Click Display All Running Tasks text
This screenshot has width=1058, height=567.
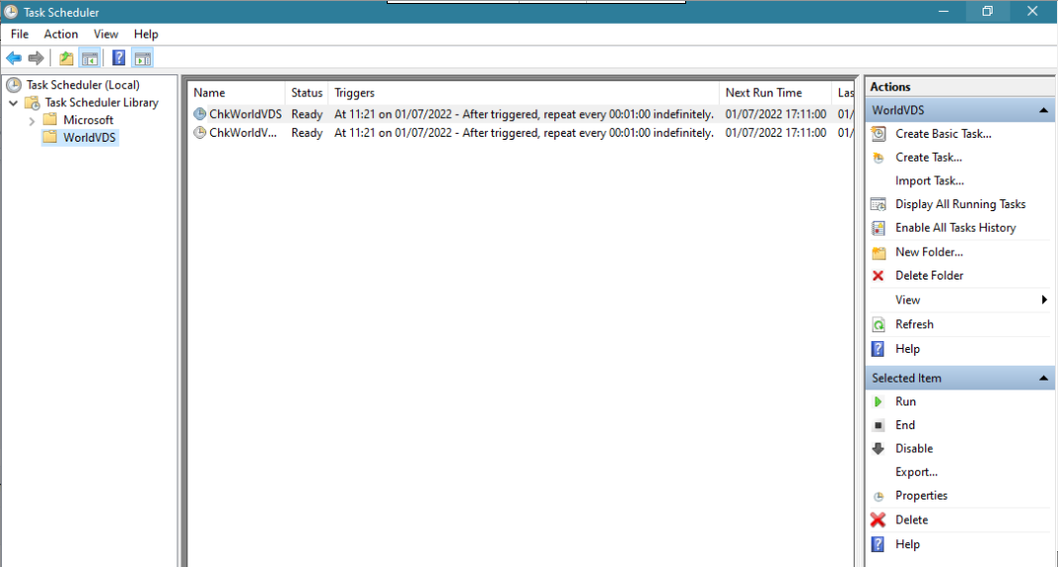960,204
